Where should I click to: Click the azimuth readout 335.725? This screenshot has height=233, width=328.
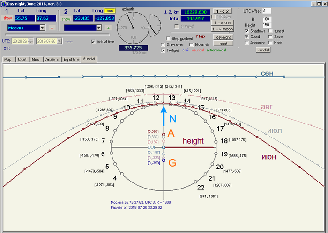pyautogui.click(x=133, y=48)
